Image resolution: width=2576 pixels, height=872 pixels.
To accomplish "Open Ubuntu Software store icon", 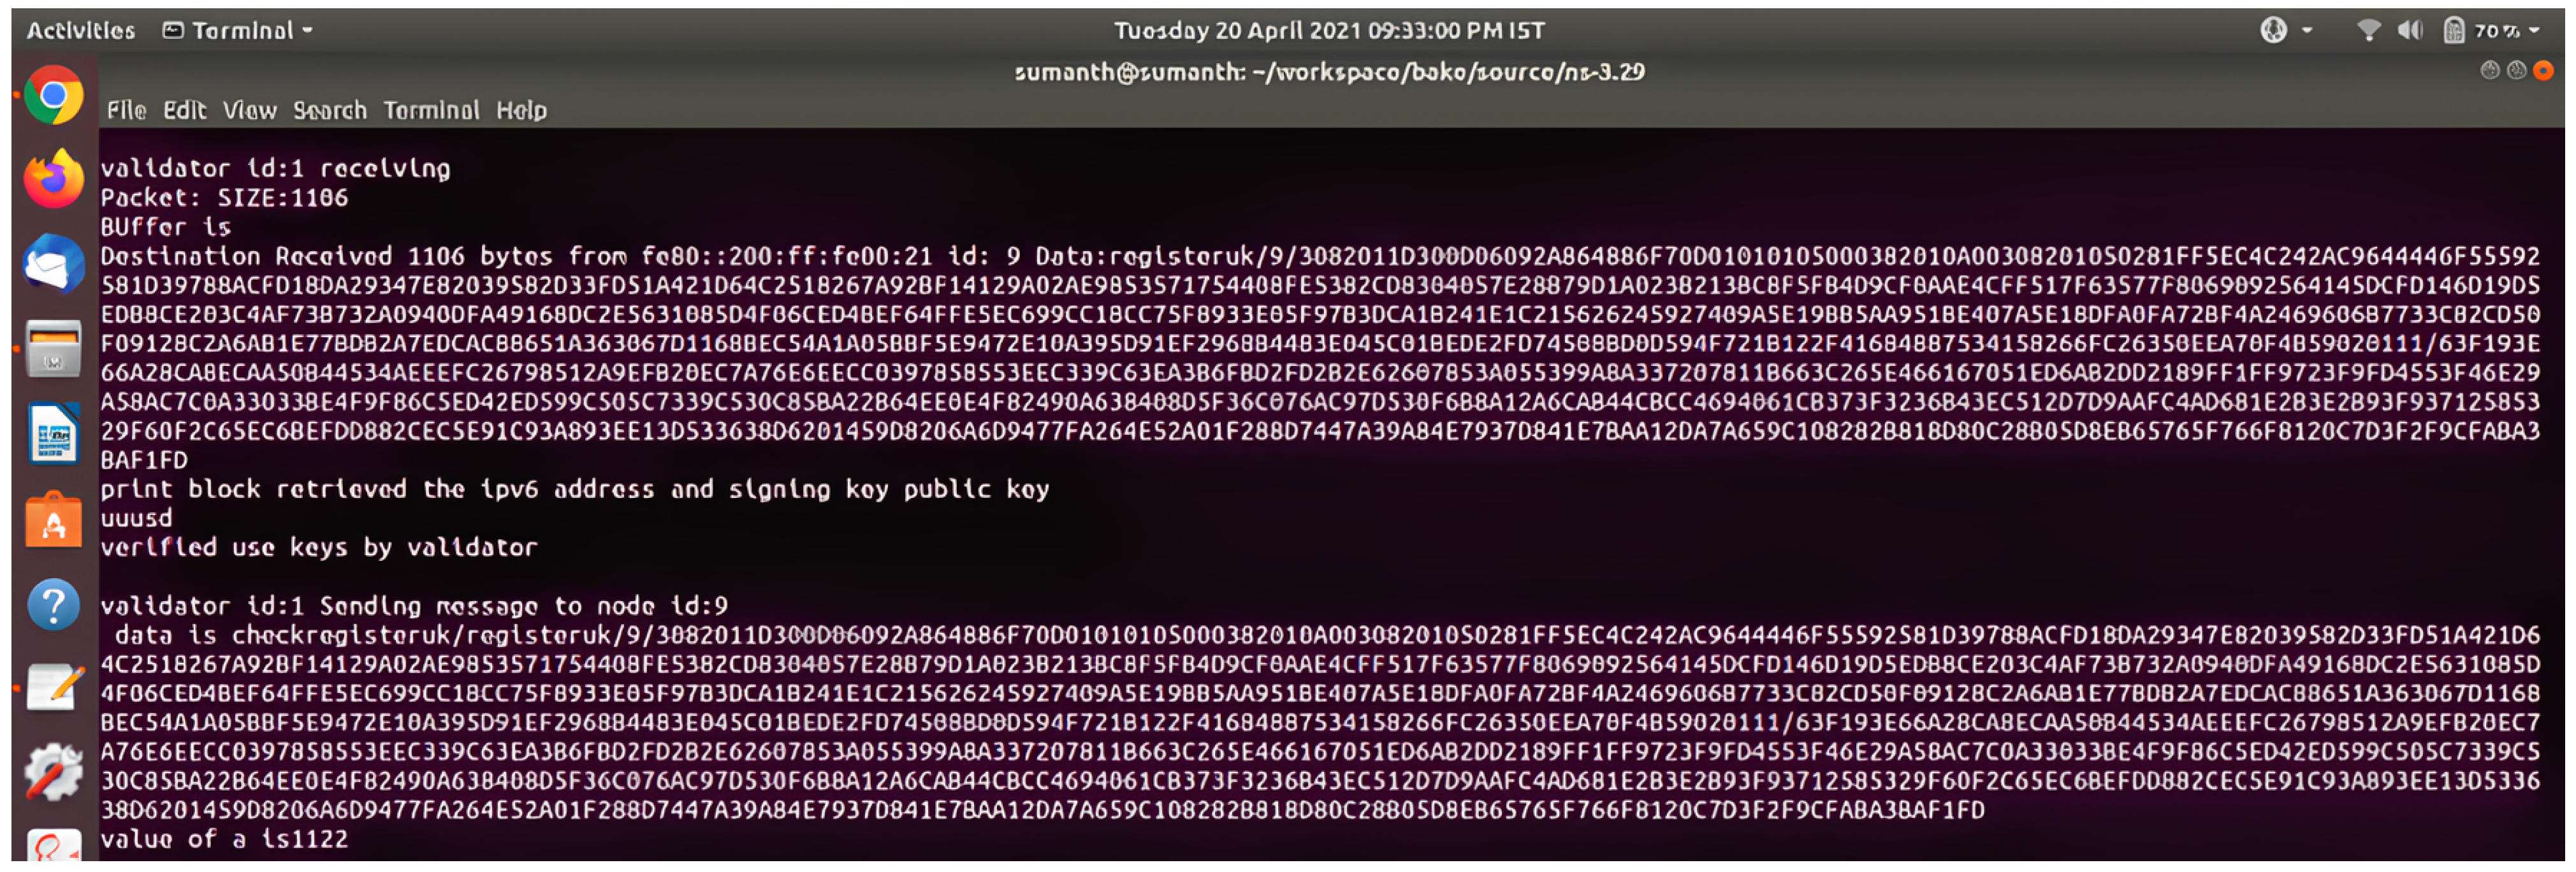I will pos(53,520).
